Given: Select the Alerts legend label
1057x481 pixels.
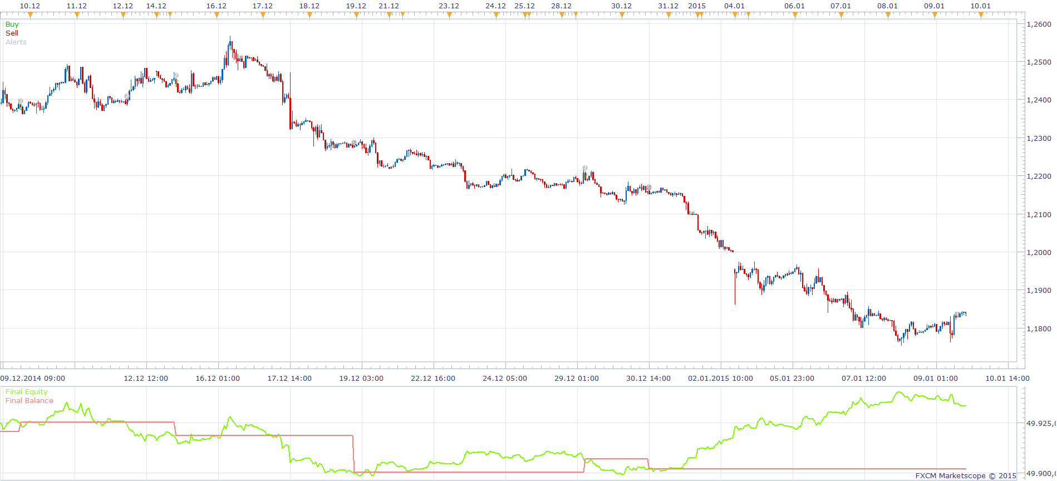Looking at the screenshot, I should (16, 42).
